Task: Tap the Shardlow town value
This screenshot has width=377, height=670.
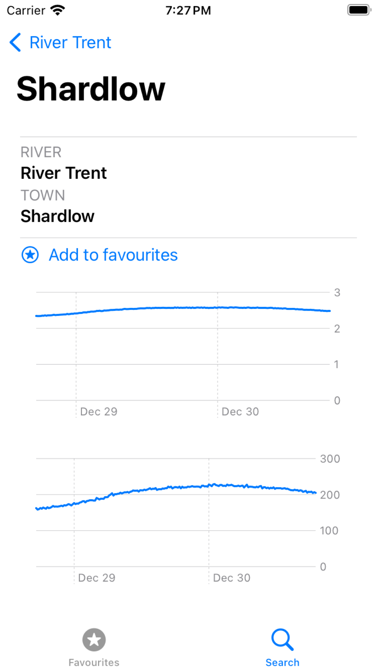Action: click(x=57, y=216)
